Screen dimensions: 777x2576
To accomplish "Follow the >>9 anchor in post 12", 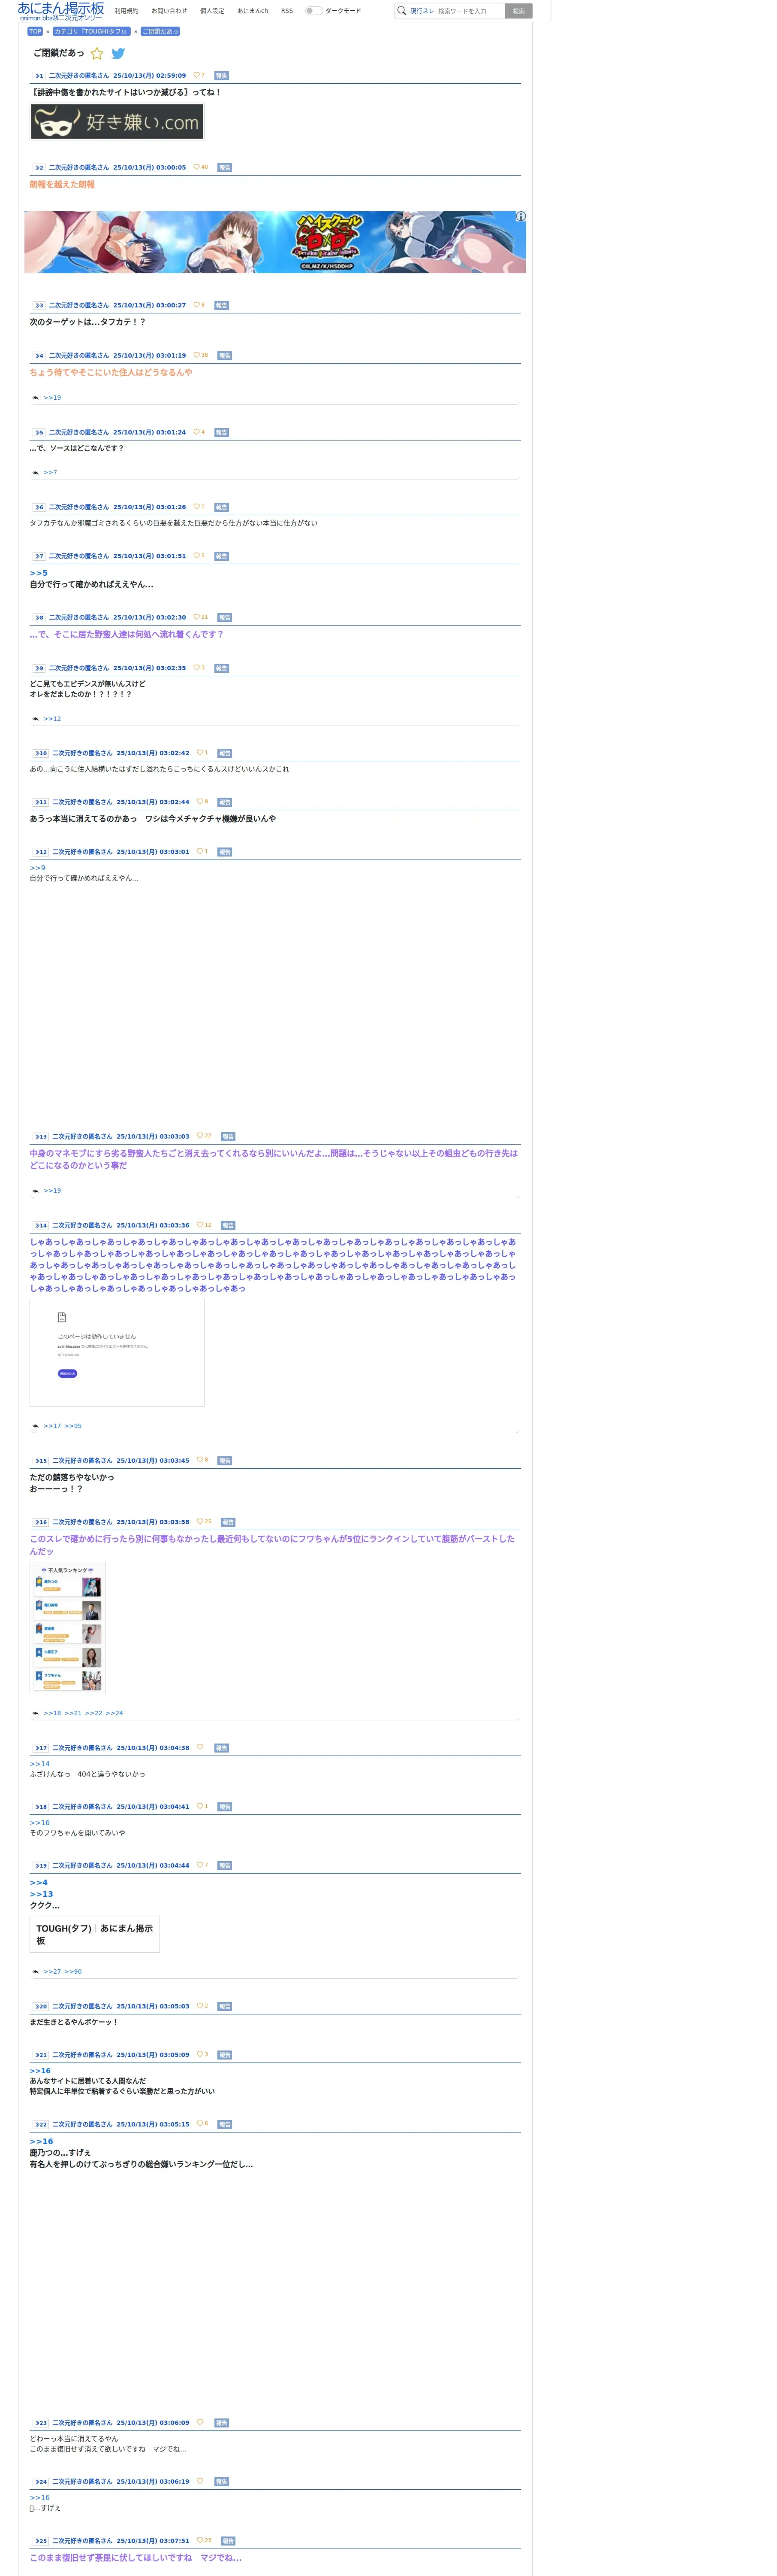I will click(x=38, y=868).
